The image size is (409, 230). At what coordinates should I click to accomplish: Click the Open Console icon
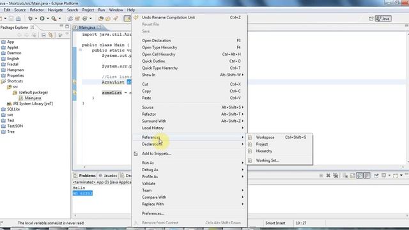(x=396, y=176)
